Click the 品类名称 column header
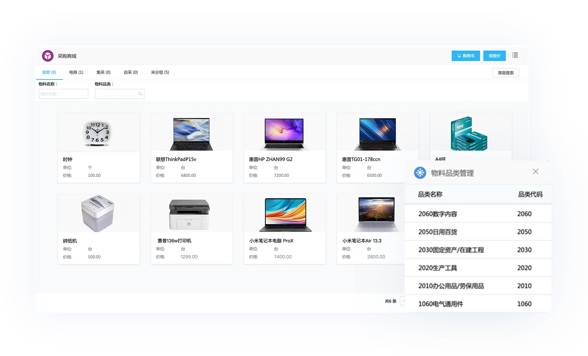 click(430, 195)
